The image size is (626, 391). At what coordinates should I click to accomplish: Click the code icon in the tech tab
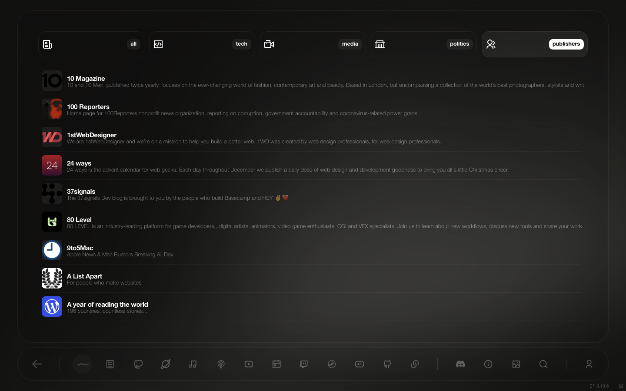[x=158, y=44]
